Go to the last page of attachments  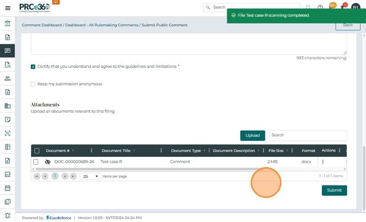click(73, 176)
